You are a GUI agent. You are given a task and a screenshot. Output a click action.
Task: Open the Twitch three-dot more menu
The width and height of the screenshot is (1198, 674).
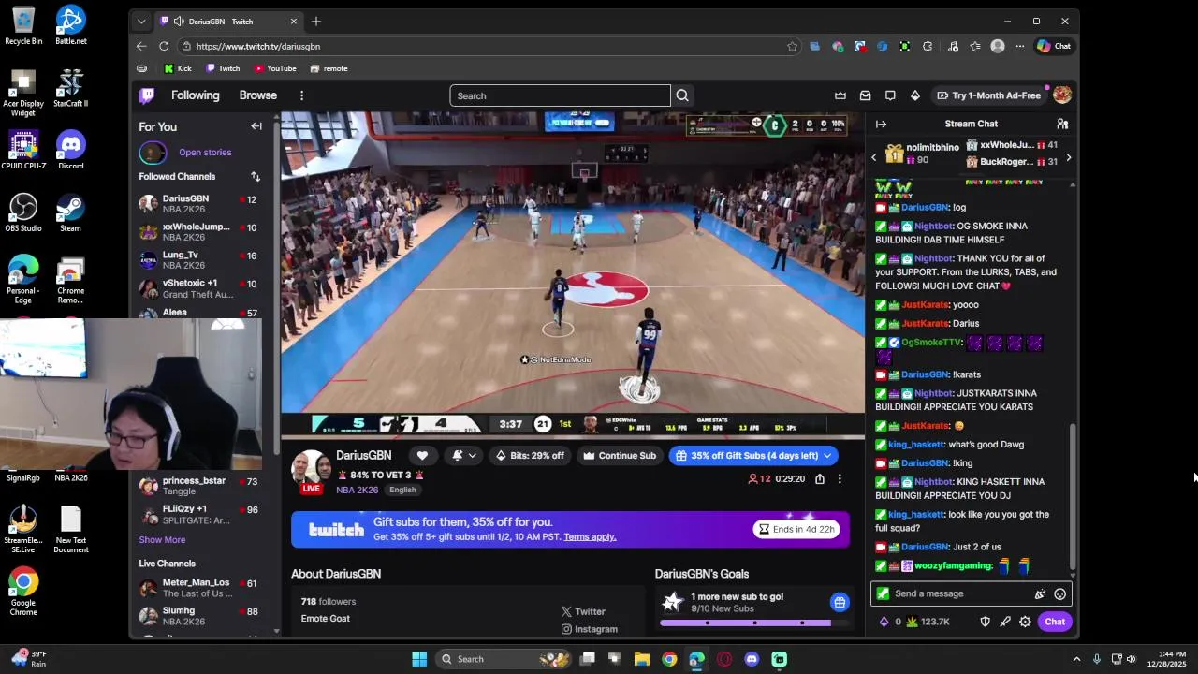tap(301, 95)
